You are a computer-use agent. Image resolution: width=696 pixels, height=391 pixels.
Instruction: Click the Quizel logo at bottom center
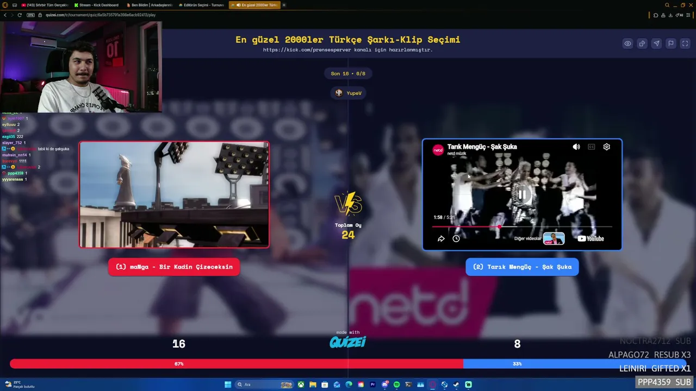[348, 342]
